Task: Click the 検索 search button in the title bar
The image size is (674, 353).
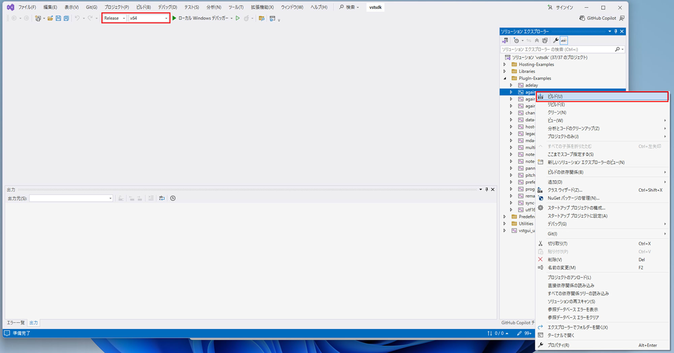Action: [x=349, y=7]
